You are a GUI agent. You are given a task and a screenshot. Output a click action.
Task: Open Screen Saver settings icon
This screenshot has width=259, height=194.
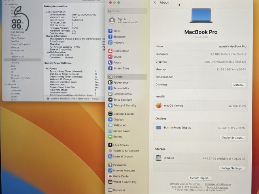click(110, 131)
